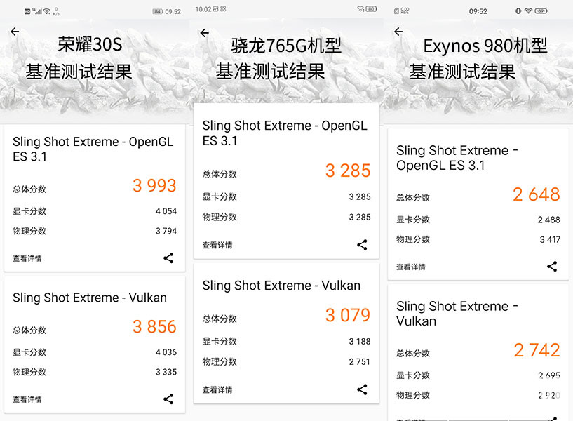Click 基准测试结果 under the Exynos 980机型 heading
This screenshot has height=421, width=573.
click(x=462, y=72)
